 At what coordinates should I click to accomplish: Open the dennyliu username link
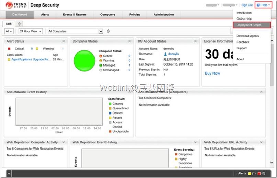(x=174, y=54)
